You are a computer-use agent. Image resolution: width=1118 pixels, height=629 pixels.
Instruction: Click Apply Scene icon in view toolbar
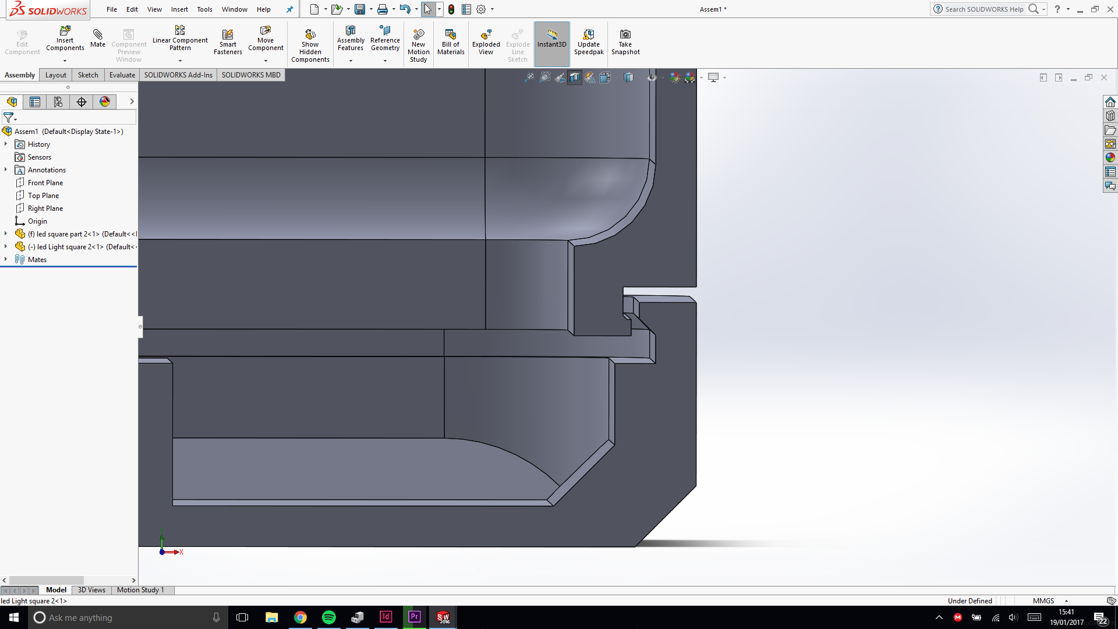tap(690, 77)
